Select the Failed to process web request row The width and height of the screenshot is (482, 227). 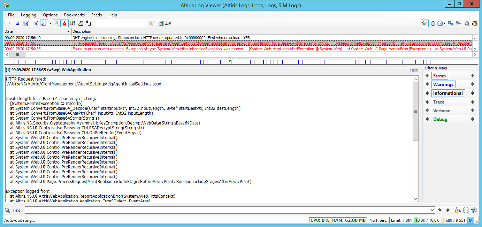pyautogui.click(x=238, y=49)
